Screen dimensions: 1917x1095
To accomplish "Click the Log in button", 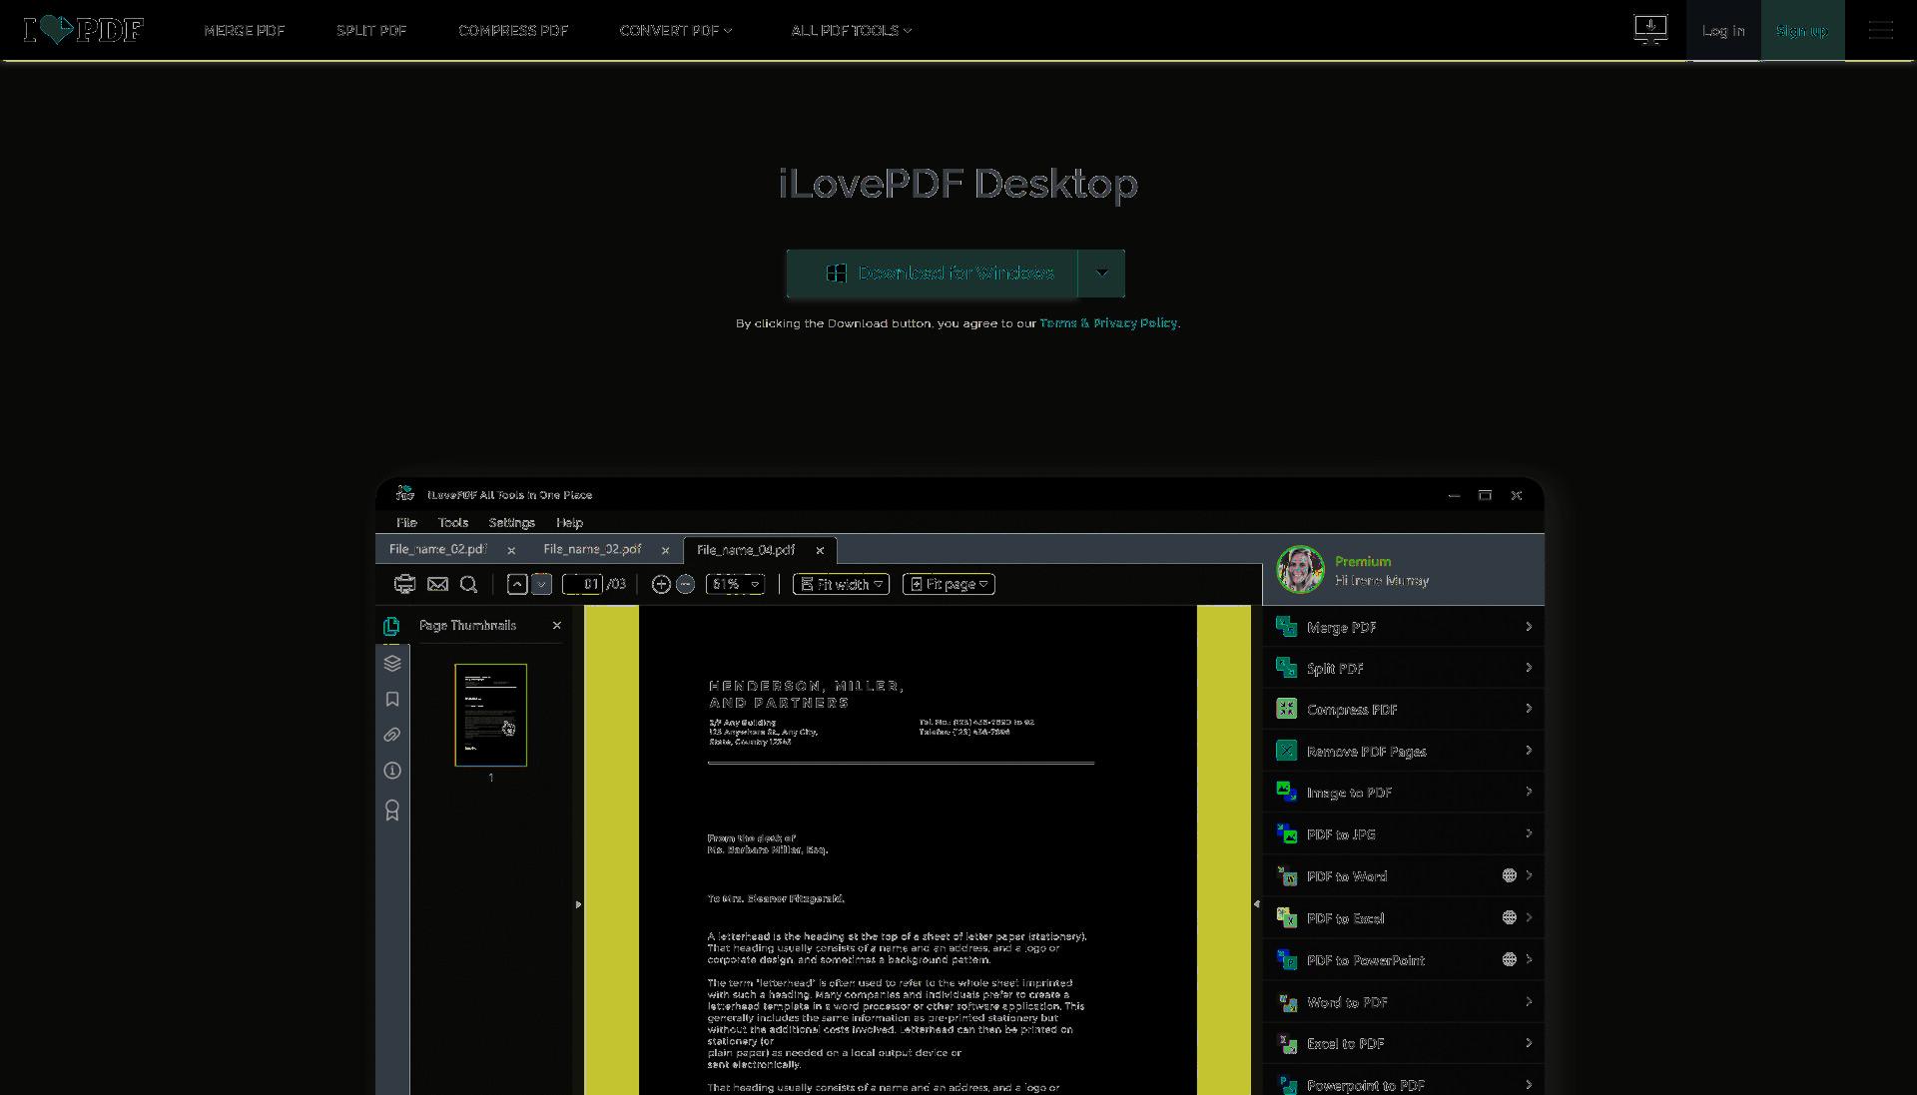I will click(x=1723, y=30).
